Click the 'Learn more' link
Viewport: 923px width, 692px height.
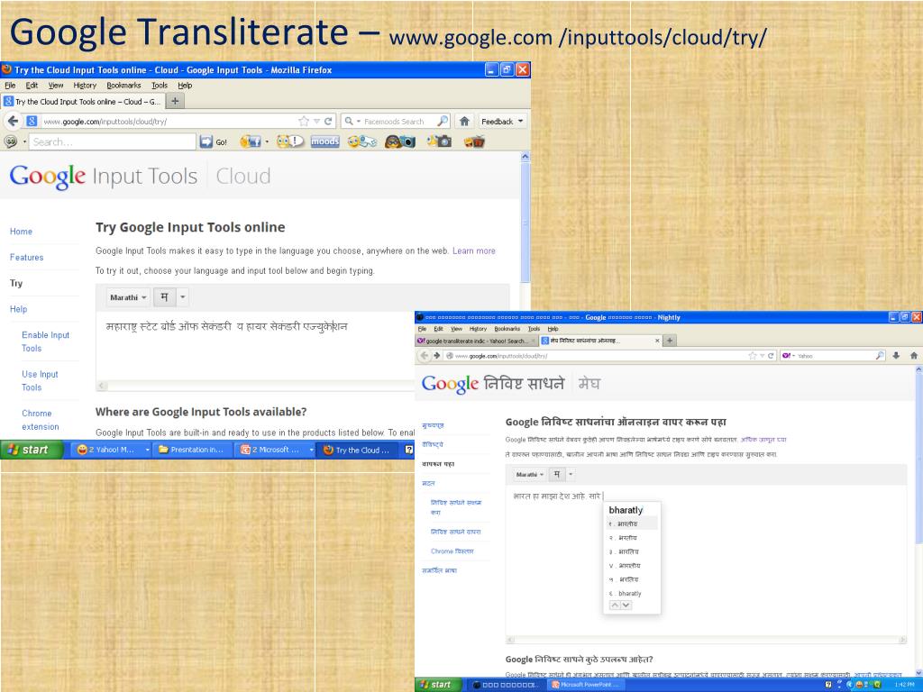click(474, 250)
